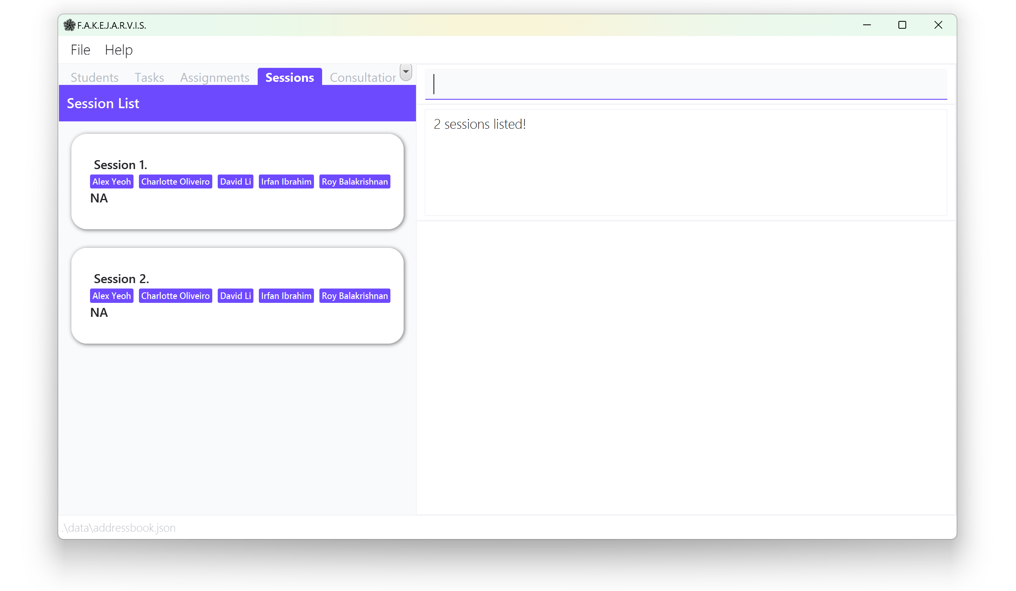Switch to the Tasks tab
Screen dimensions: 1016x591
149,77
